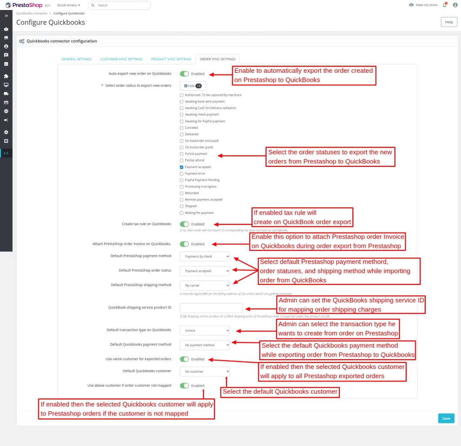Open Shop Parameters gear sidebar icon
The width and height of the screenshot is (461, 446).
click(x=6, y=132)
